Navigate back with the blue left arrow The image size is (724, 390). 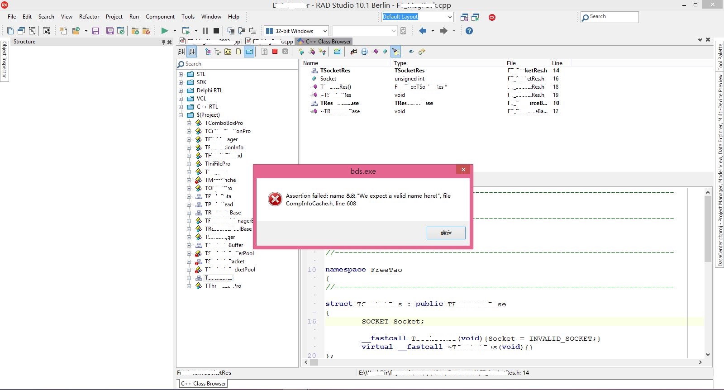[423, 31]
